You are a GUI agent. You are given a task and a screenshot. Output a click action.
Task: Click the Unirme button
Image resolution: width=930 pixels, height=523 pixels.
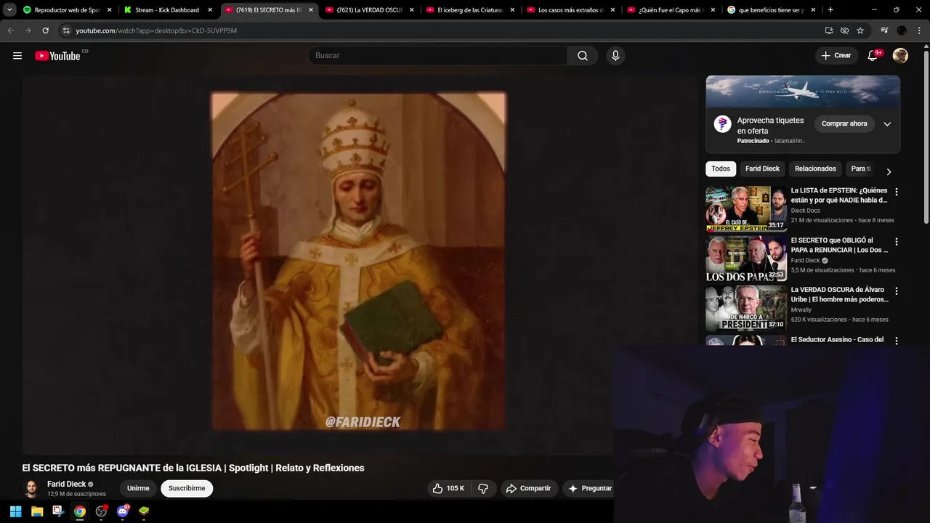point(138,488)
